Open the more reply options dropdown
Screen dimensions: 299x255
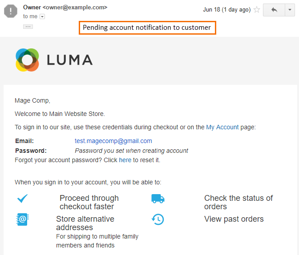coord(290,10)
